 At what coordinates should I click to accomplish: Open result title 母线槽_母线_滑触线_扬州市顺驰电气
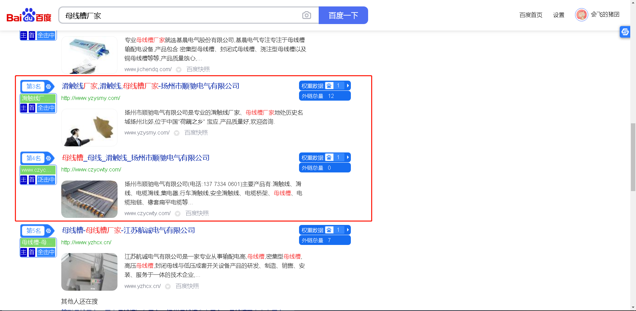coord(135,158)
